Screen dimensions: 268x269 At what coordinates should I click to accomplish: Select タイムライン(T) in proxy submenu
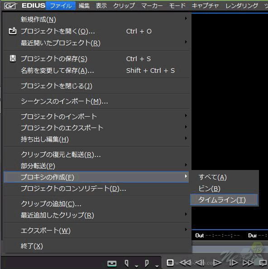224,200
